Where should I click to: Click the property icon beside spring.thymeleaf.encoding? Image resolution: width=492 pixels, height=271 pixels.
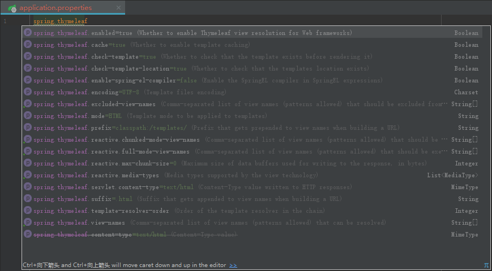(x=28, y=92)
